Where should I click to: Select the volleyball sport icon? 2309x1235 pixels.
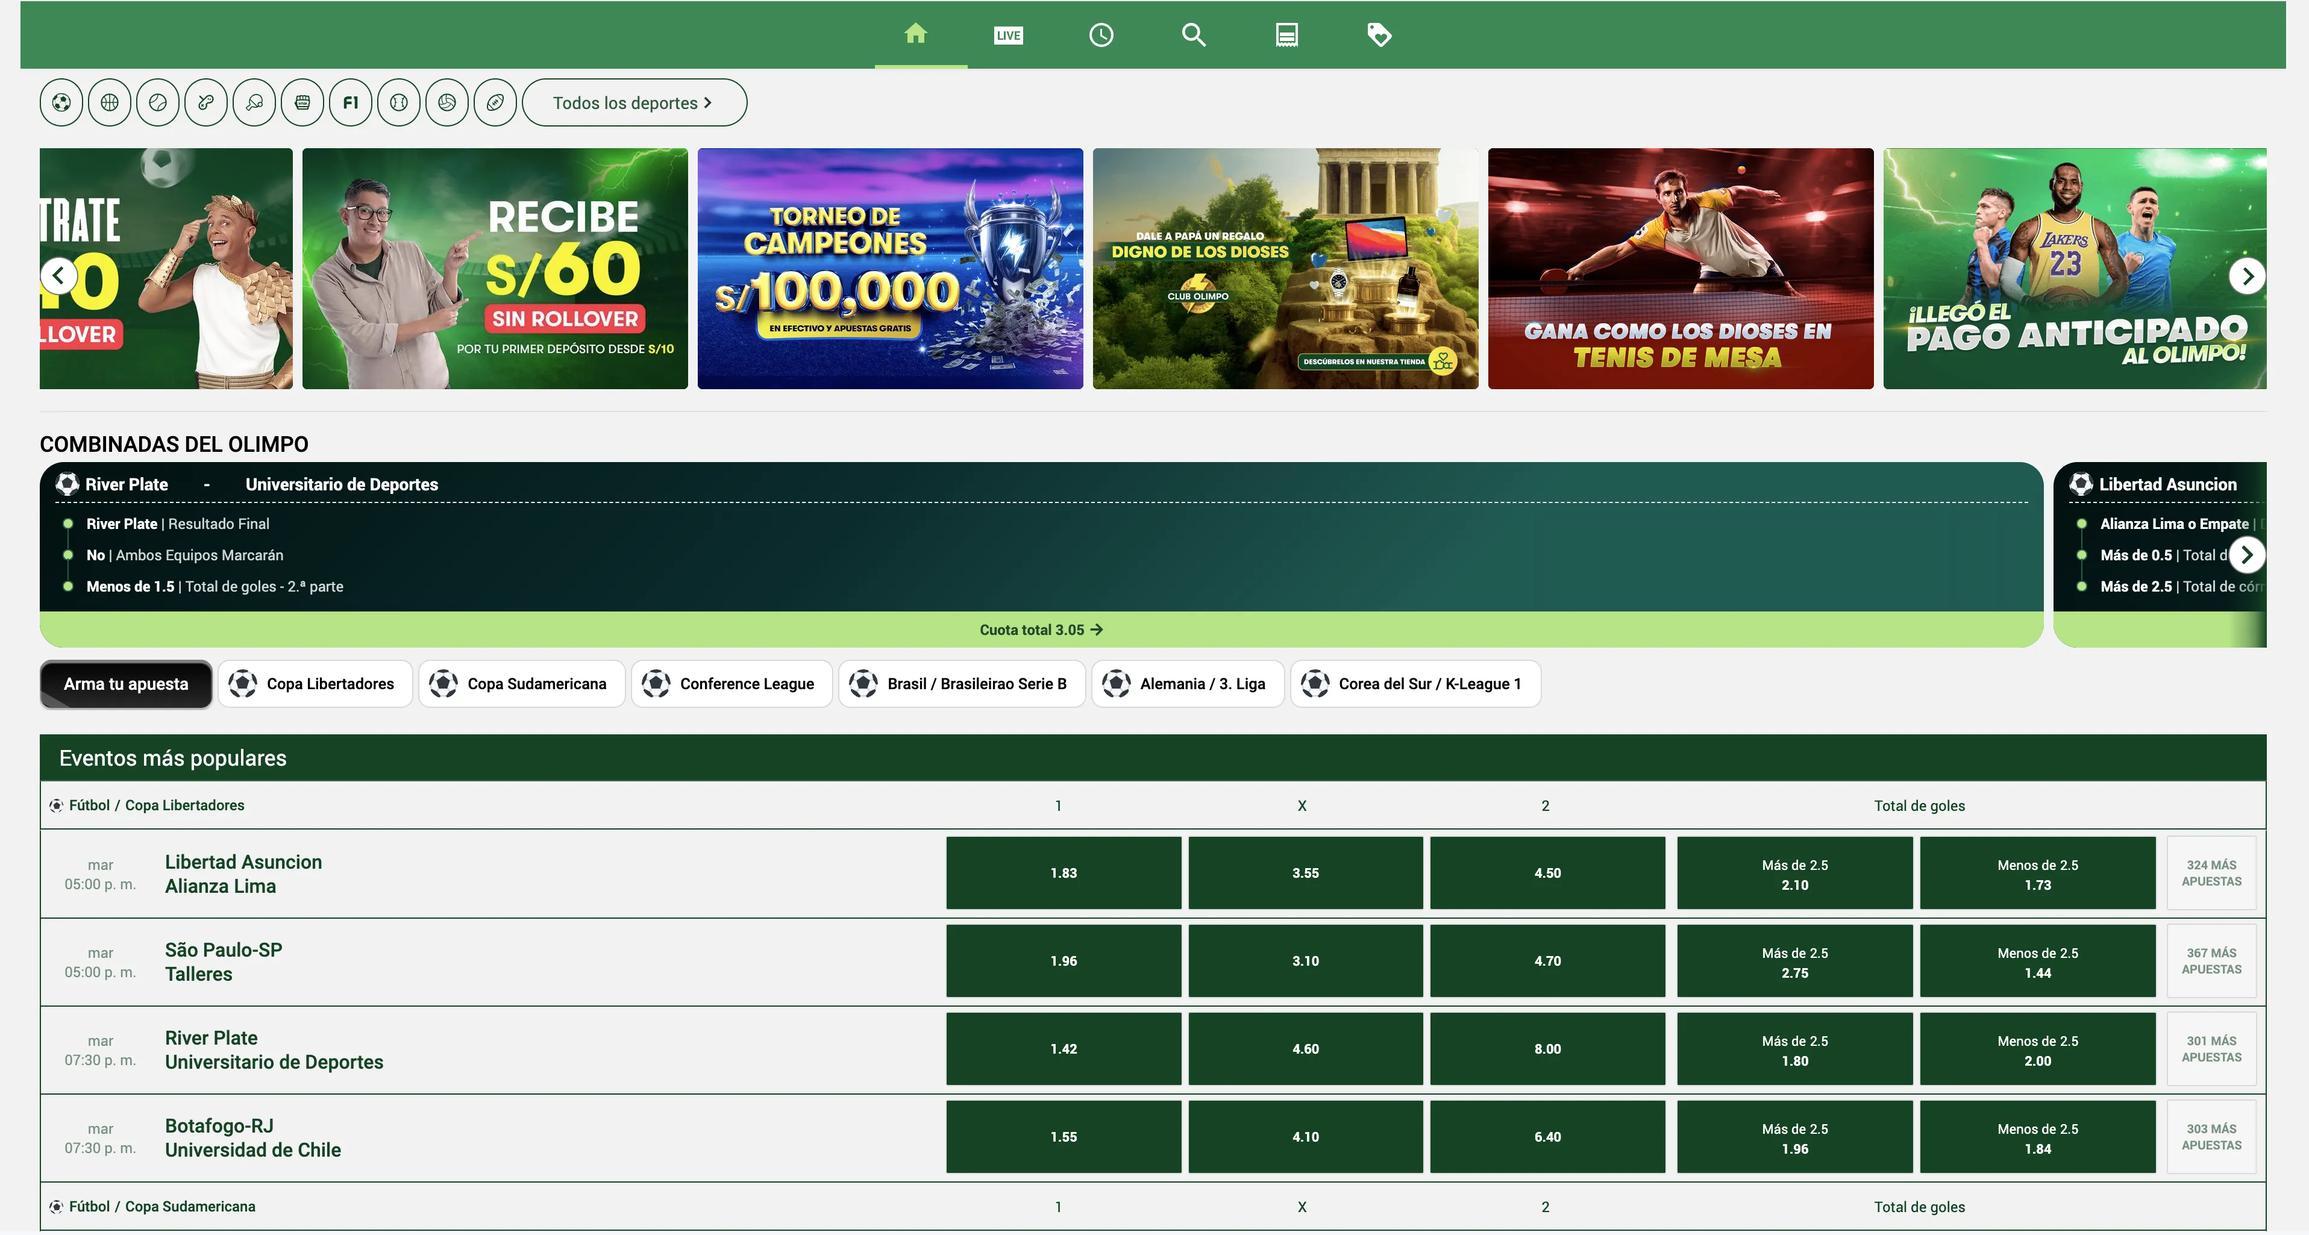(447, 102)
